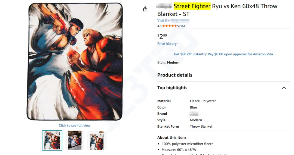Open the rating breakdown chevron next to stars
This screenshot has height=155, width=294.
[179, 26]
